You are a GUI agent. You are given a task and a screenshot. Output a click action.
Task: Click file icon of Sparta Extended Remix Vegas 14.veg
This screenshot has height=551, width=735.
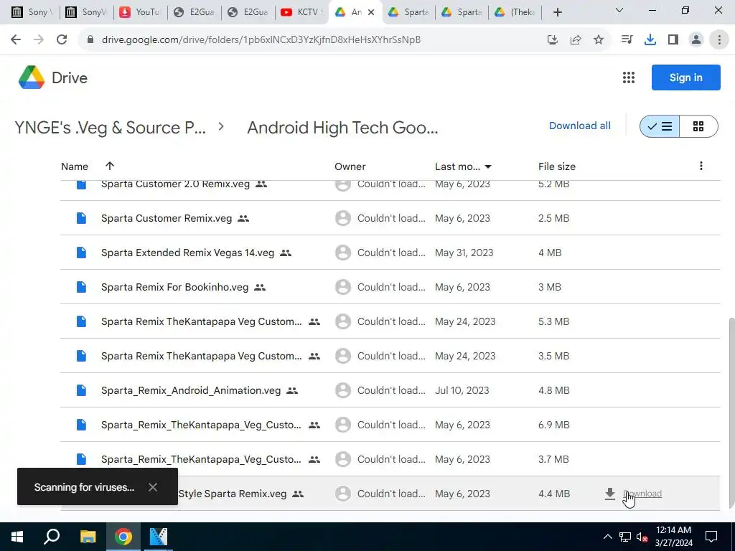[x=81, y=253]
